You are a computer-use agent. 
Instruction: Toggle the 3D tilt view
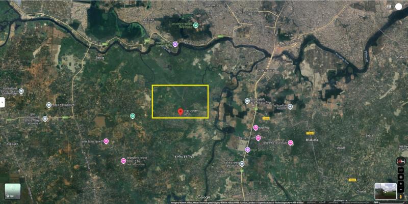(401, 170)
